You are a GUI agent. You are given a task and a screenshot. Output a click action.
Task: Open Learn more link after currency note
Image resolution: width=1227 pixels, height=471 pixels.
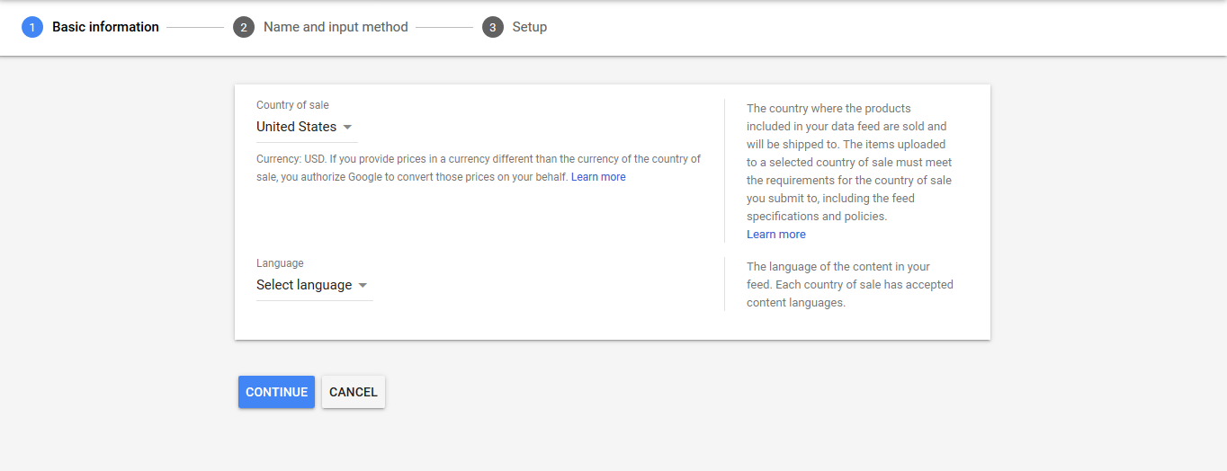(x=598, y=177)
